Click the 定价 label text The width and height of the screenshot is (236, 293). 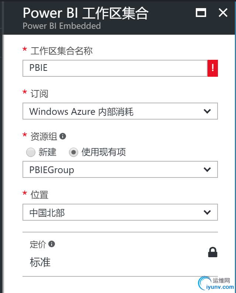38,244
